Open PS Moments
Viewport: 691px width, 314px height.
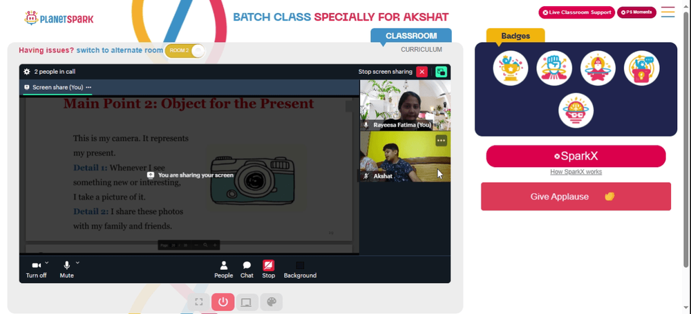click(x=636, y=12)
